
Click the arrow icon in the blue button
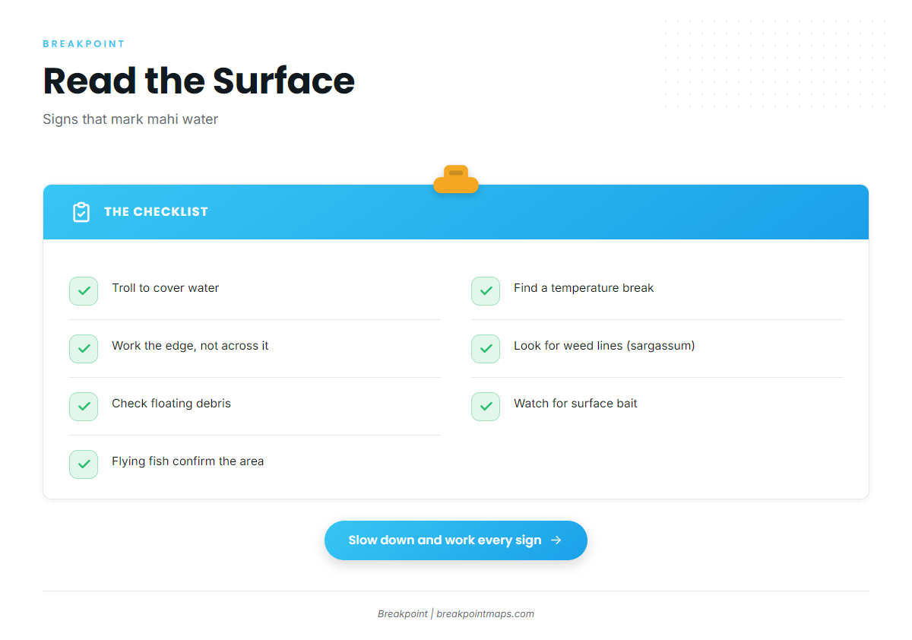(x=556, y=540)
